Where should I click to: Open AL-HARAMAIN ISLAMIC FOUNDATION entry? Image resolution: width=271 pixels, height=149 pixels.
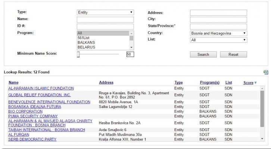tap(41, 88)
